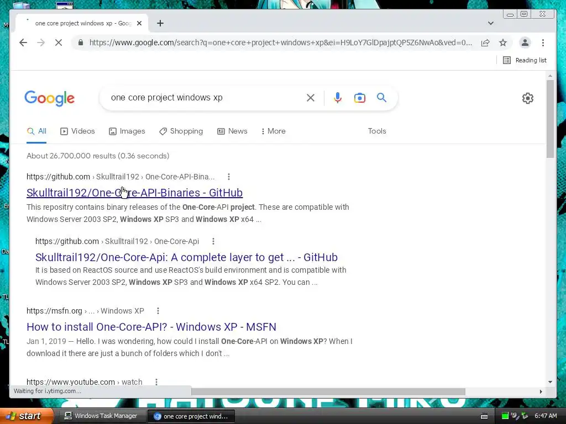The image size is (566, 424).
Task: Bookmark this page with the star icon
Action: click(503, 43)
